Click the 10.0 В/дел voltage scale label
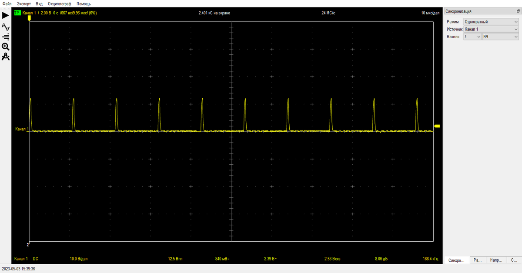 [79, 259]
